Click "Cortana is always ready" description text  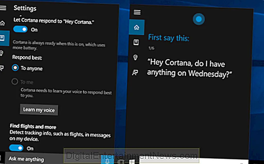tap(59, 45)
